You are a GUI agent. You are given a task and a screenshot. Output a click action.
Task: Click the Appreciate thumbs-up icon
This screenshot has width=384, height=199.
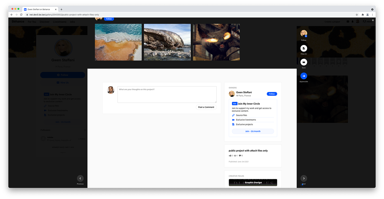tap(304, 76)
